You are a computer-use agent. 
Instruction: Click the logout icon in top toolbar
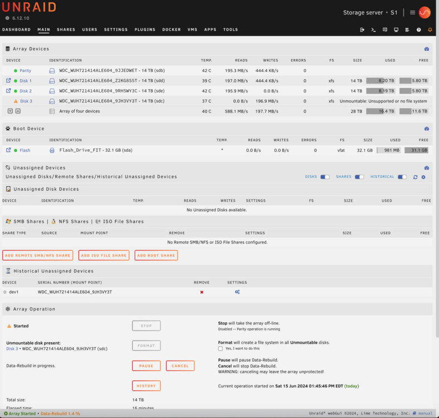[x=362, y=30]
